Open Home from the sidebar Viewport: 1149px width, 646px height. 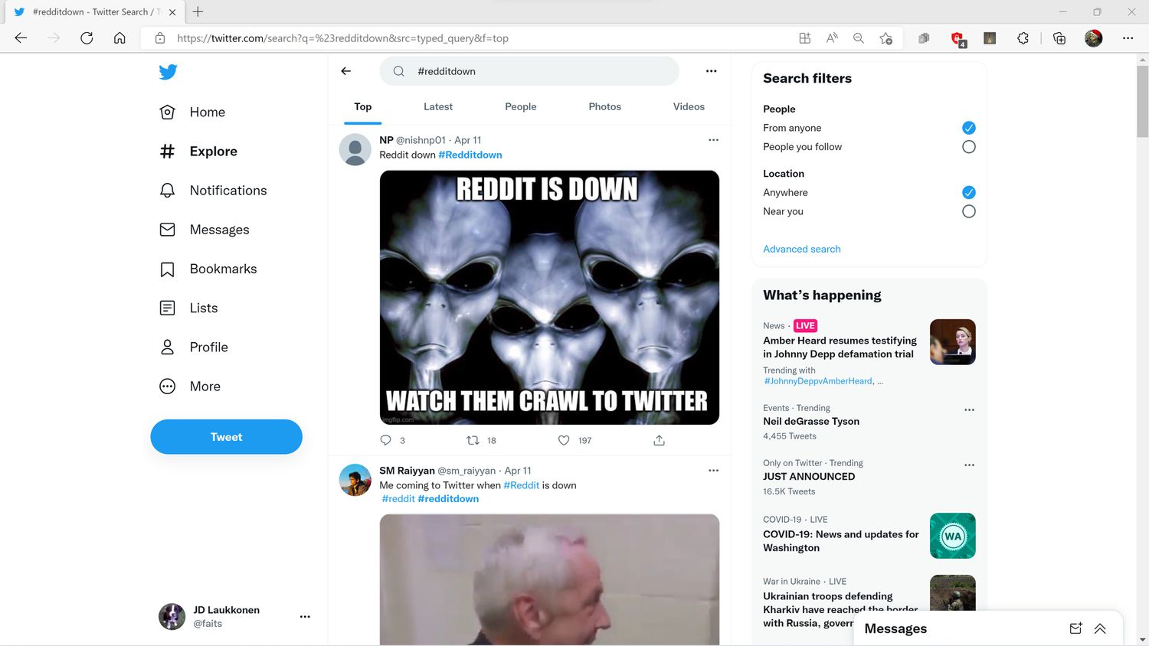click(192, 112)
